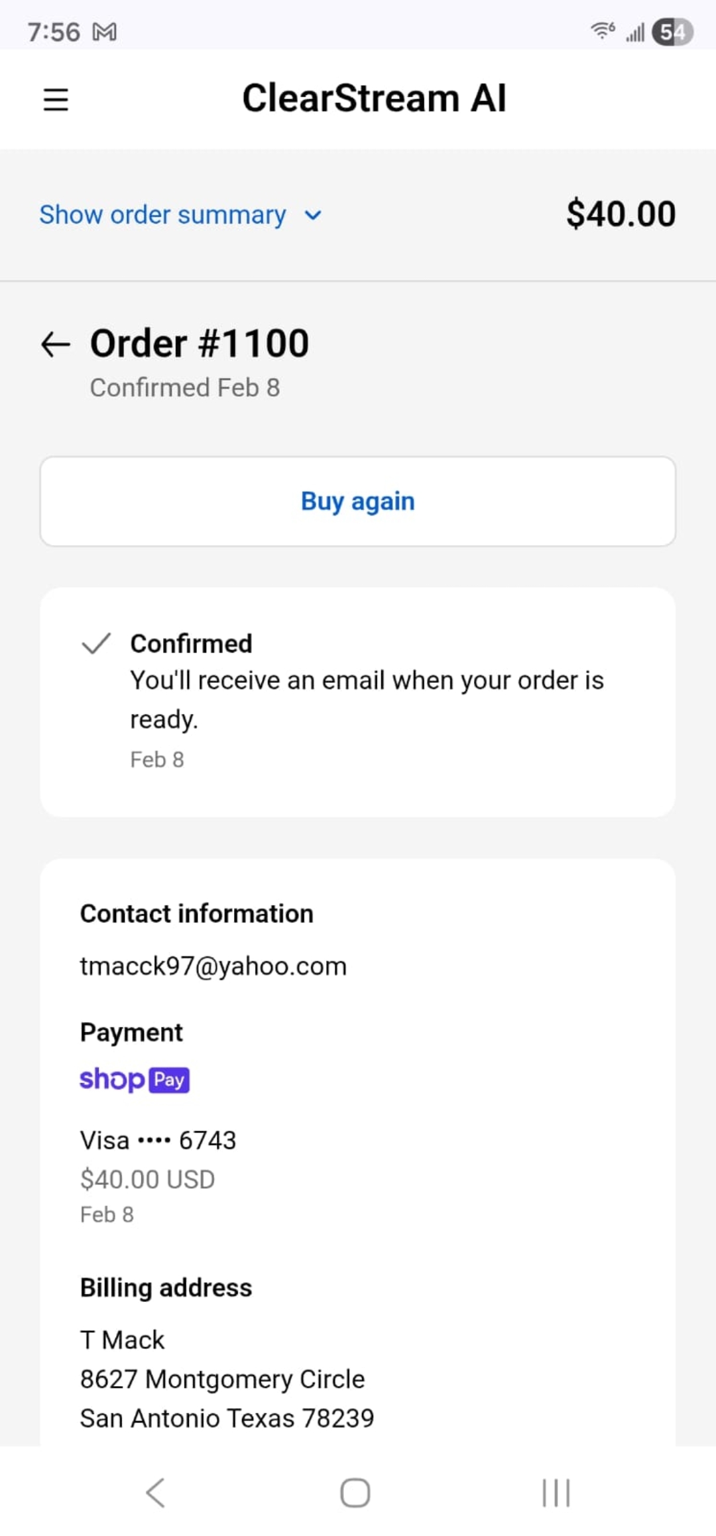Open the hamburger navigation menu

point(56,99)
